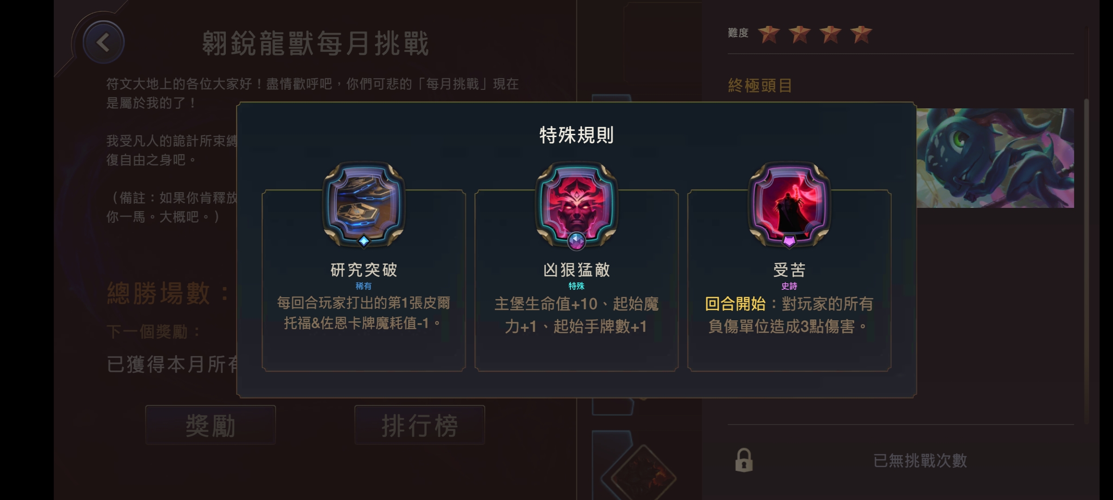The height and width of the screenshot is (500, 1113).
Task: Click the 研究突破 card description text
Action: point(364,313)
